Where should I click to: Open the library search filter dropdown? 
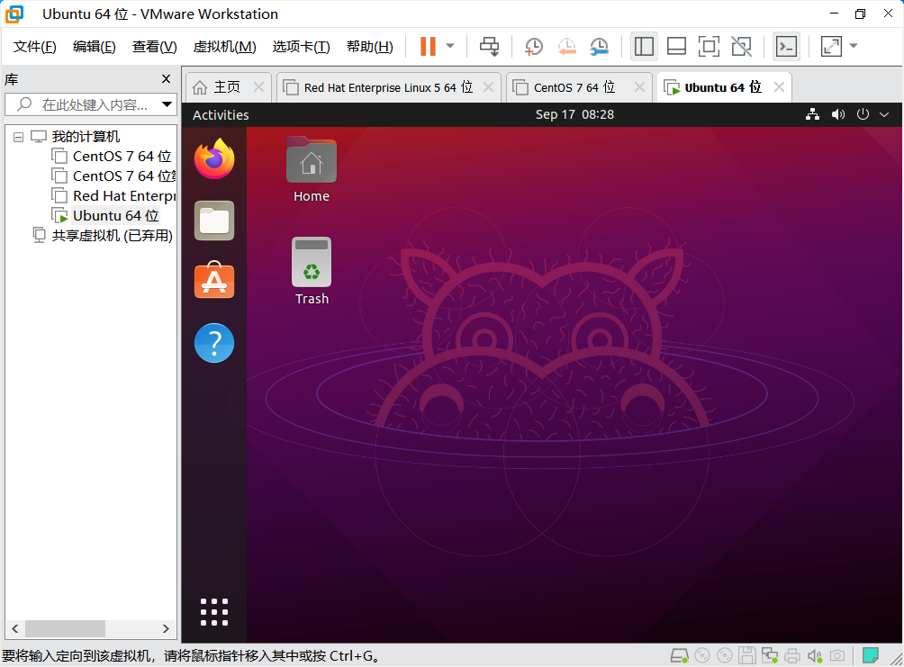point(167,105)
